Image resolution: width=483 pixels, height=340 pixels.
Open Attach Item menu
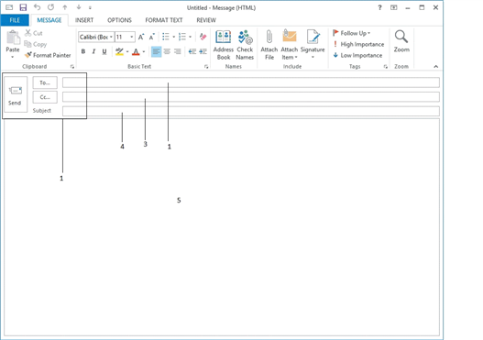click(290, 45)
